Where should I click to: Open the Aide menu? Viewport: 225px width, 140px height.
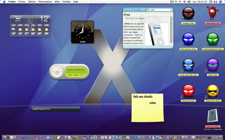[76, 2]
